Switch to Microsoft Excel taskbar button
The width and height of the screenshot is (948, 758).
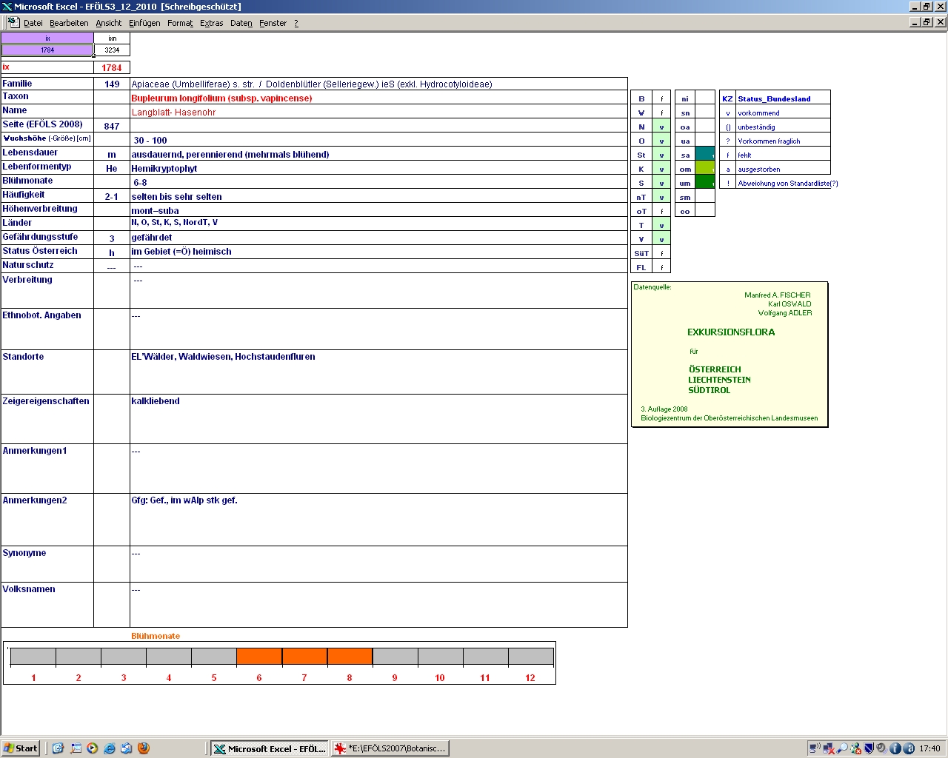point(270,748)
